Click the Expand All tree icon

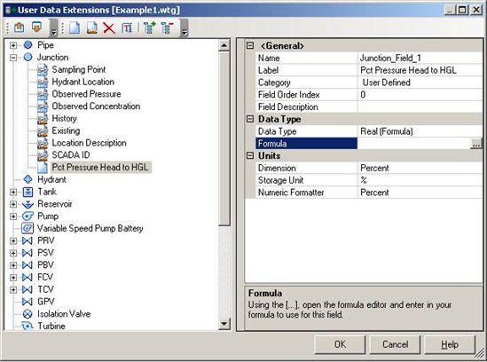click(149, 28)
